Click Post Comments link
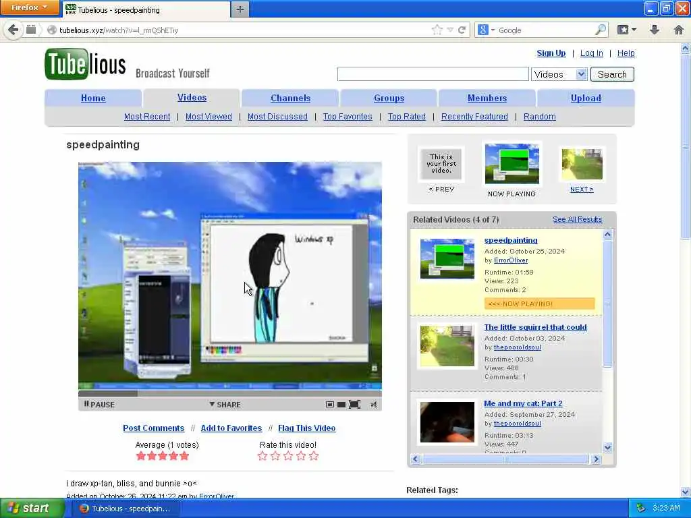The width and height of the screenshot is (691, 518). point(153,428)
